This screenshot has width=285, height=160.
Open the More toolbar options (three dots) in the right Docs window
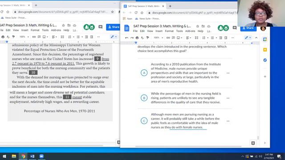[233, 38]
